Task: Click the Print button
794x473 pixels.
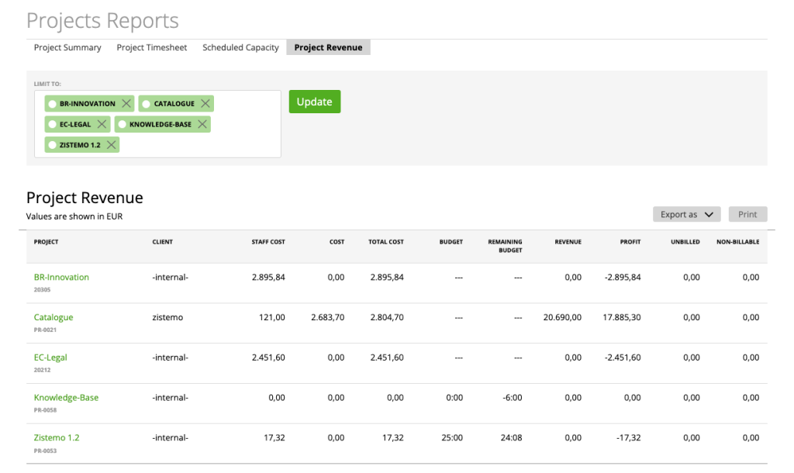Action: point(747,214)
